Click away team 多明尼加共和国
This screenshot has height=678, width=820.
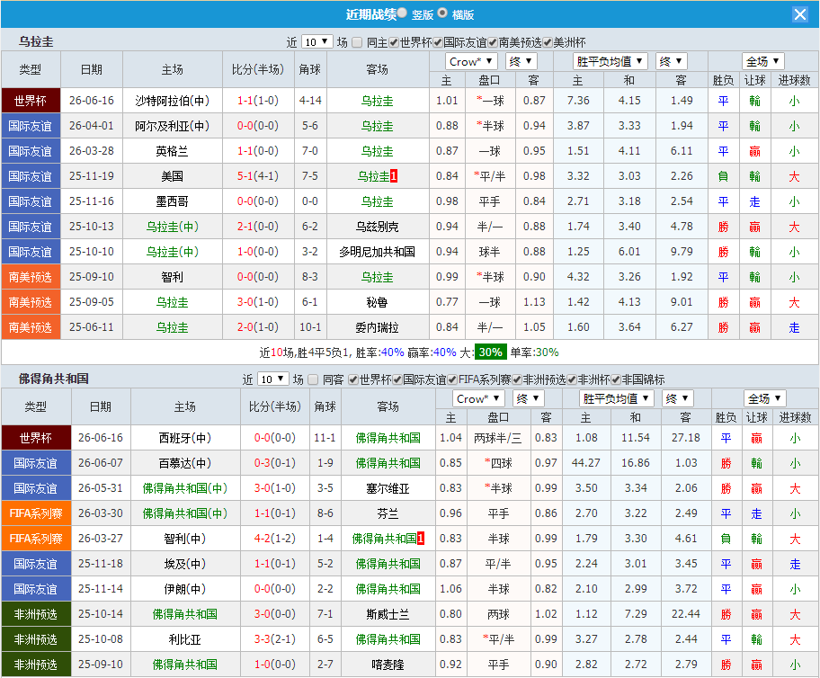coord(377,252)
